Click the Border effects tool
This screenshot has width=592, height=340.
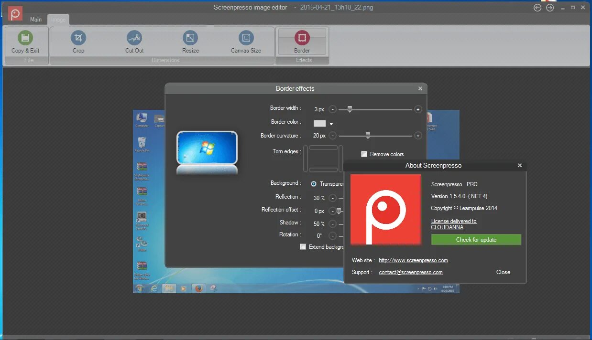pos(302,42)
